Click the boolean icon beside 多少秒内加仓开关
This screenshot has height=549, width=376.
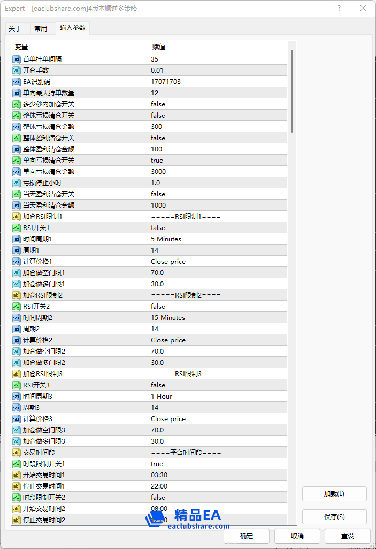17,104
